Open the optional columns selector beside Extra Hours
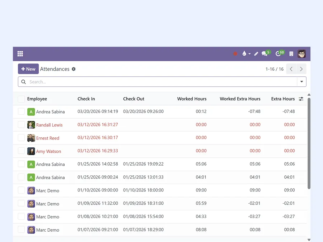 (x=301, y=99)
